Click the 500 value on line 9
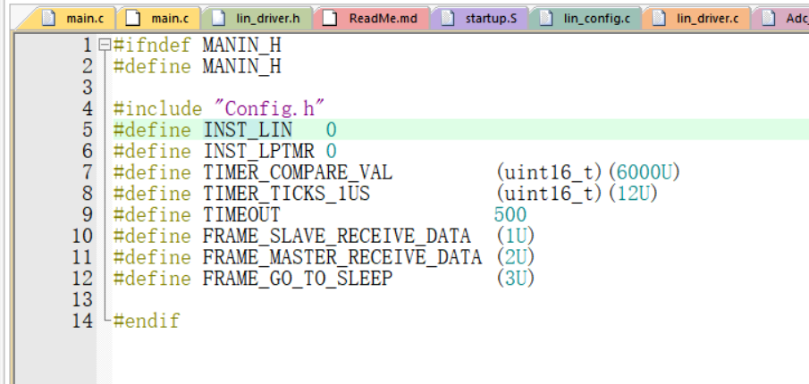The image size is (809, 384). tap(510, 214)
